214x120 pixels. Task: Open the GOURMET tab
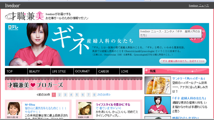[x=85, y=71]
